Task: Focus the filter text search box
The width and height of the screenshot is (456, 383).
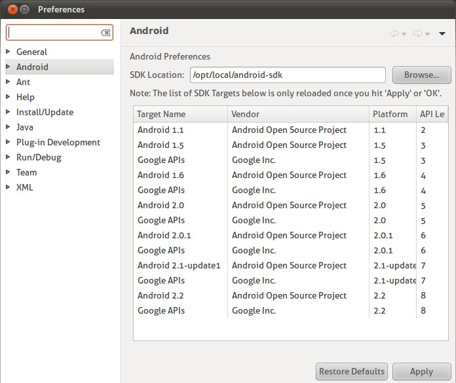Action: [x=54, y=33]
